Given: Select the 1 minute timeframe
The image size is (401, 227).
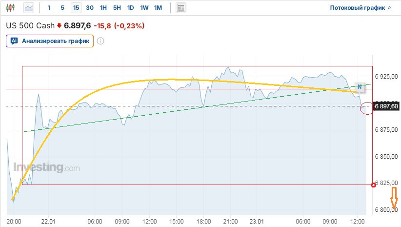Looking at the screenshot, I should pyautogui.click(x=49, y=8).
